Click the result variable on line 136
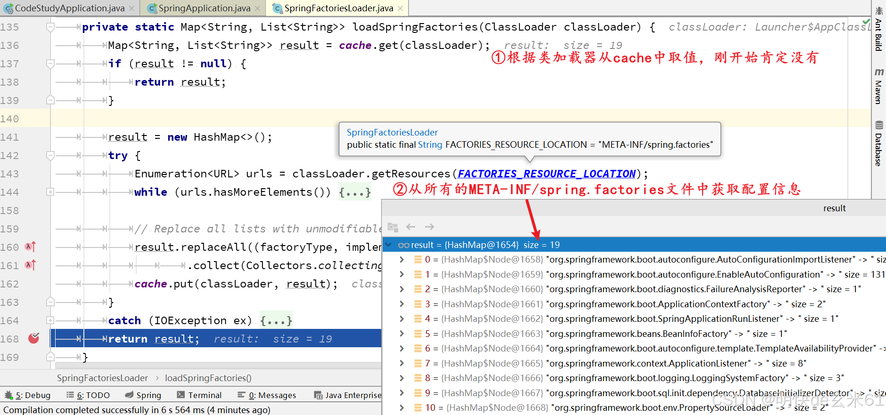This screenshot has width=886, height=415. [x=299, y=45]
